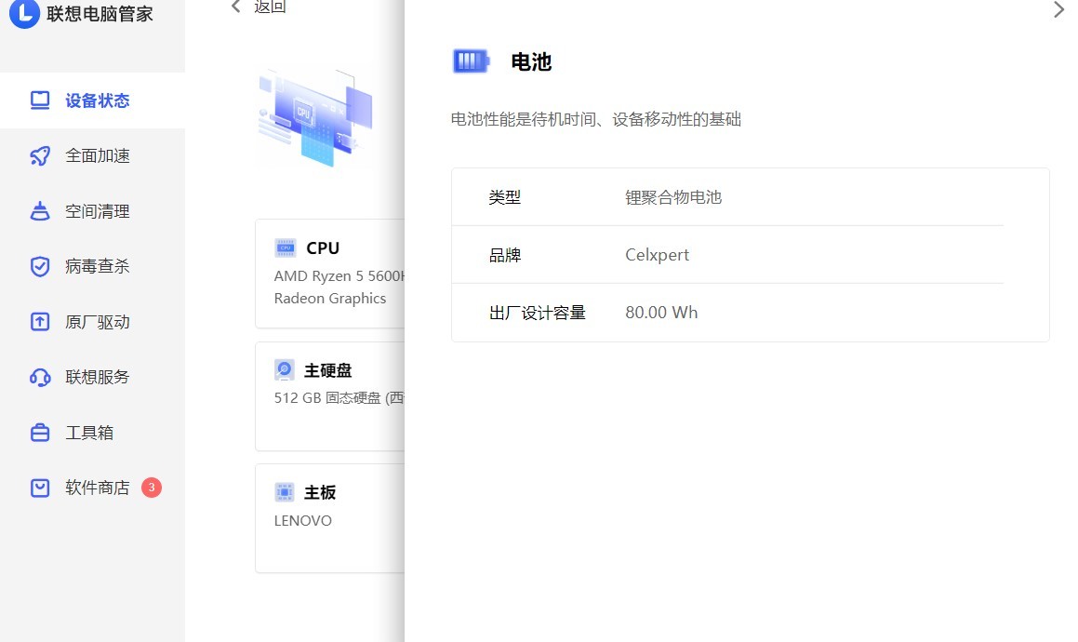
Task: Click the back arrow chevron beside 返回
Action: (236, 7)
